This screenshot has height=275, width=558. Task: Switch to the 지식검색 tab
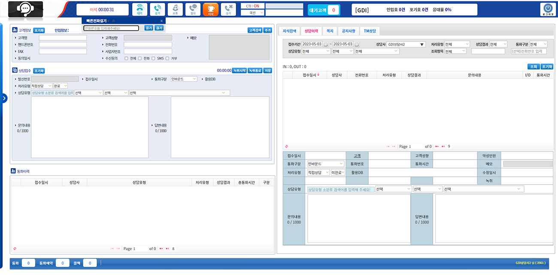[x=289, y=31]
